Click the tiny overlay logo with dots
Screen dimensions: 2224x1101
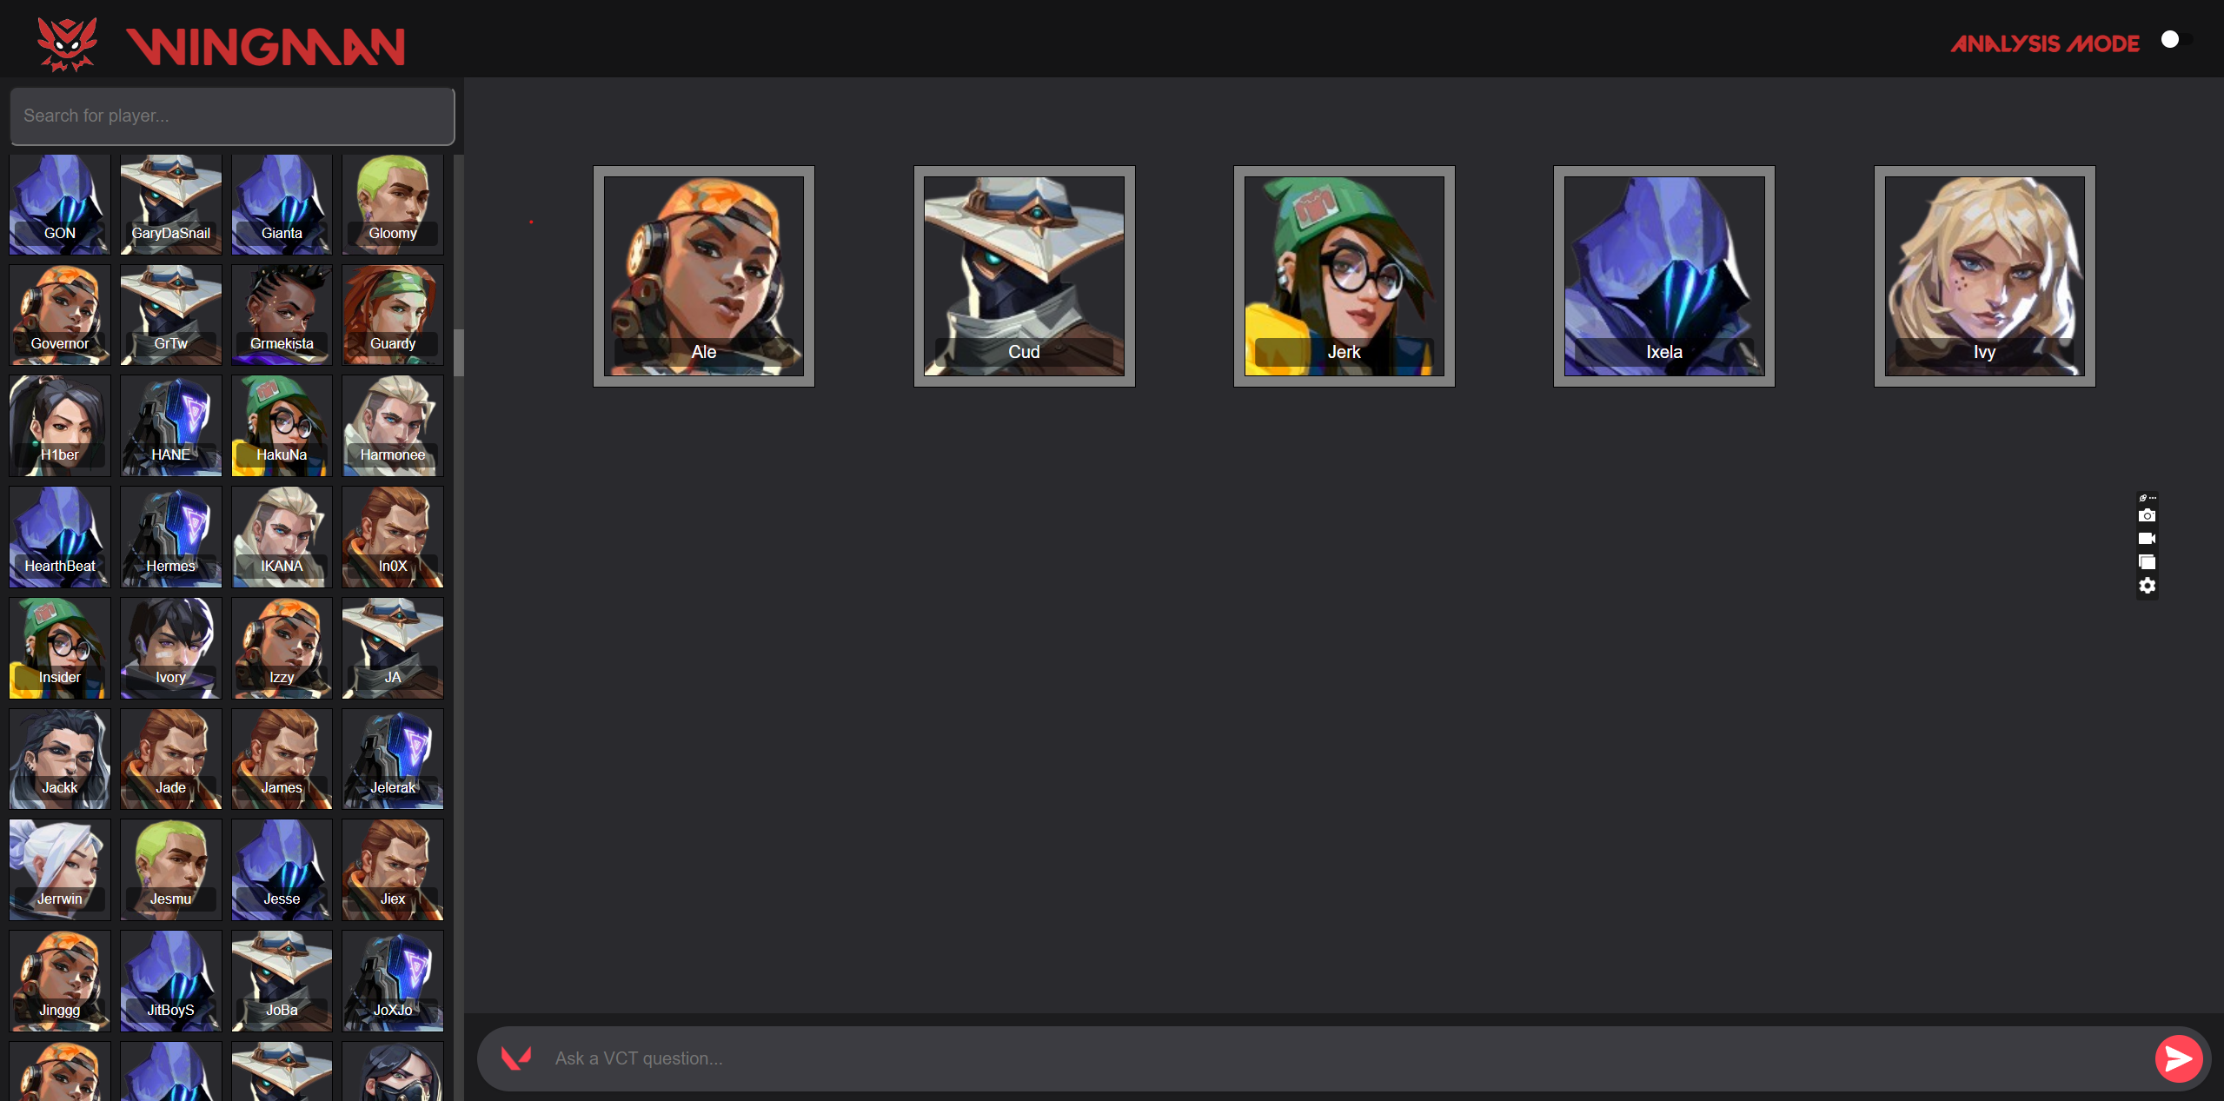[2147, 498]
